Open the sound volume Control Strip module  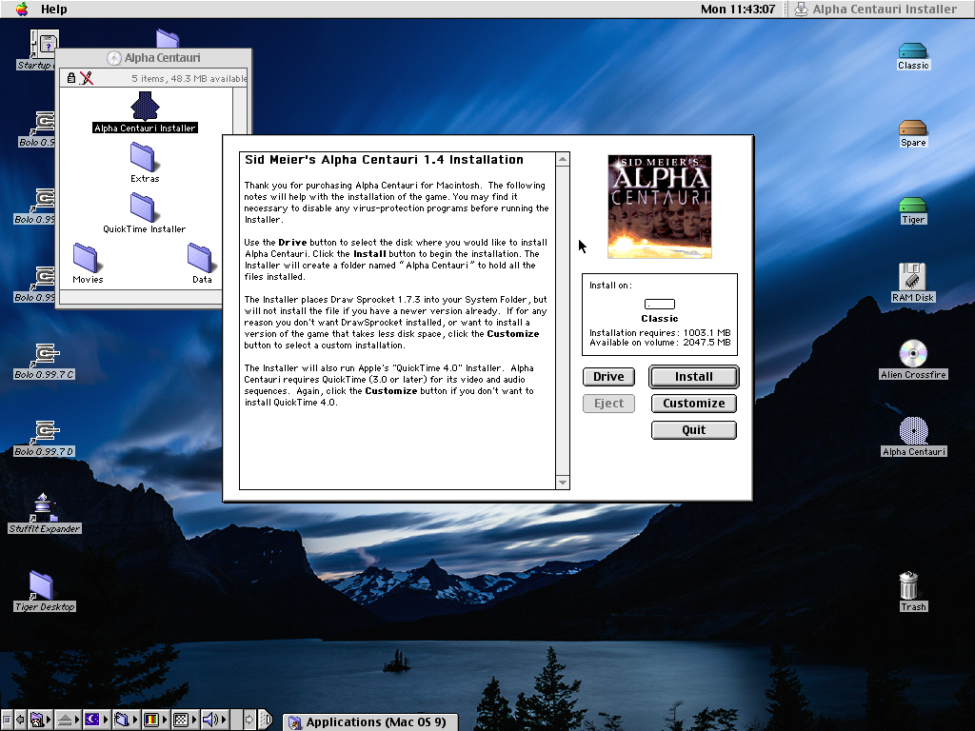click(x=211, y=720)
